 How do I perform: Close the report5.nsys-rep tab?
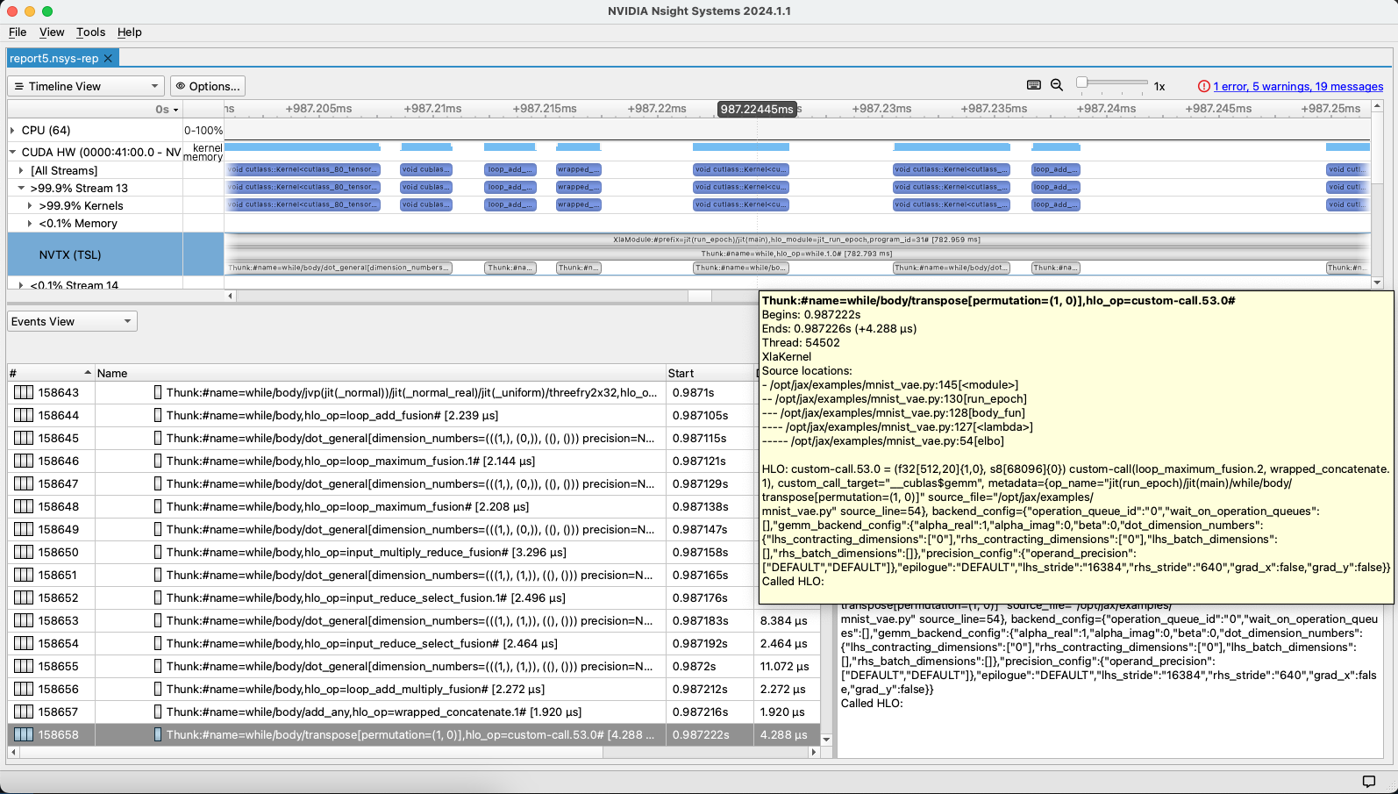click(108, 58)
